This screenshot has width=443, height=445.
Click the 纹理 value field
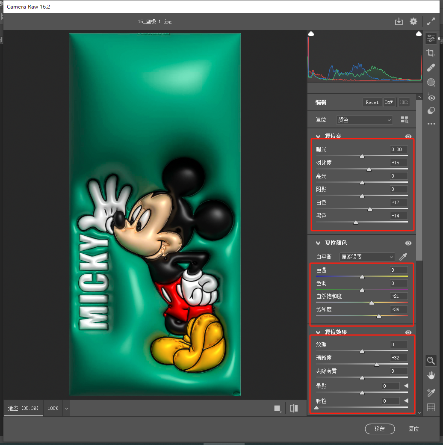pos(399,344)
